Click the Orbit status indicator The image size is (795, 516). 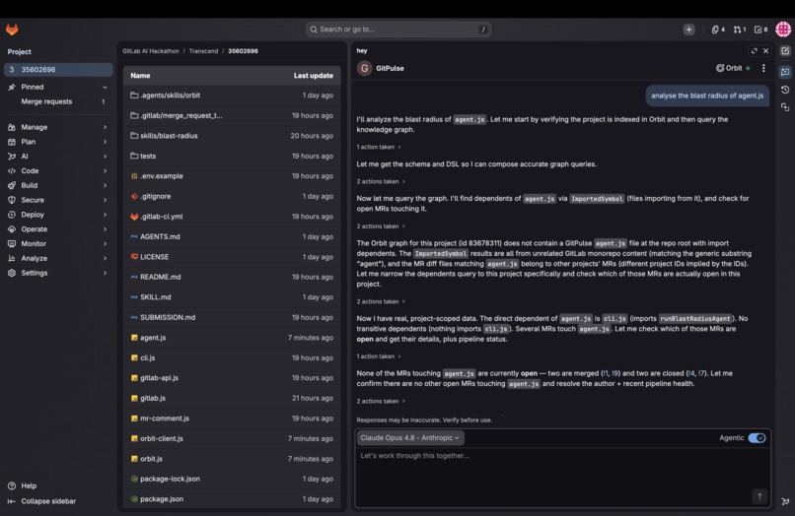click(x=733, y=68)
